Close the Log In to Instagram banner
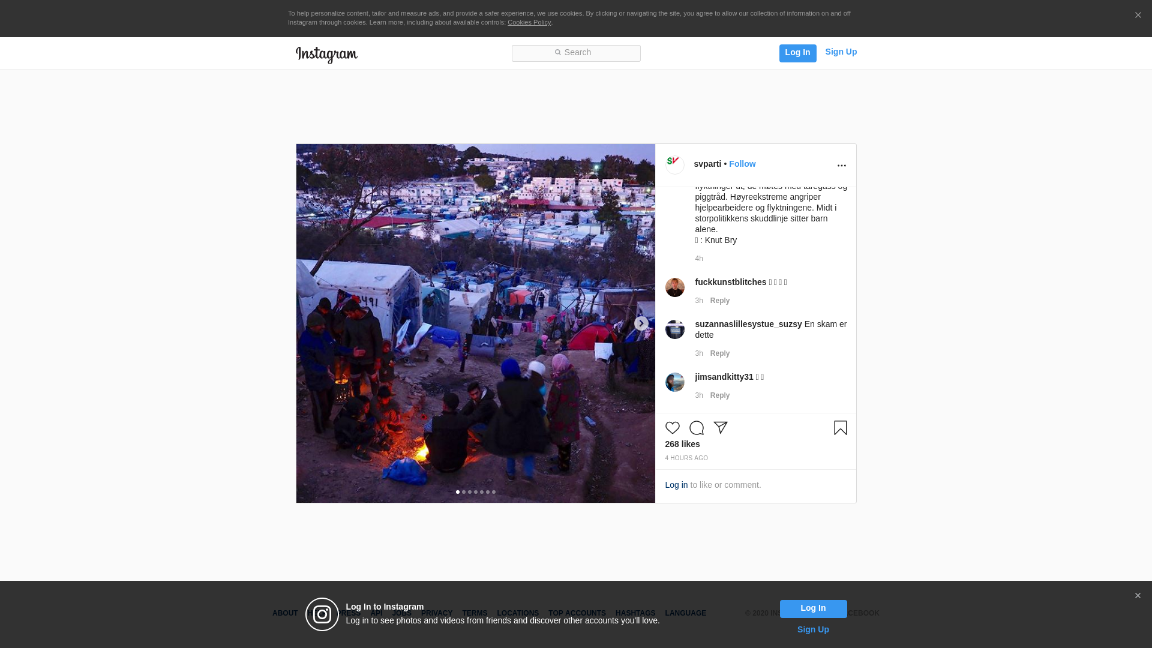The width and height of the screenshot is (1152, 648). click(1137, 596)
